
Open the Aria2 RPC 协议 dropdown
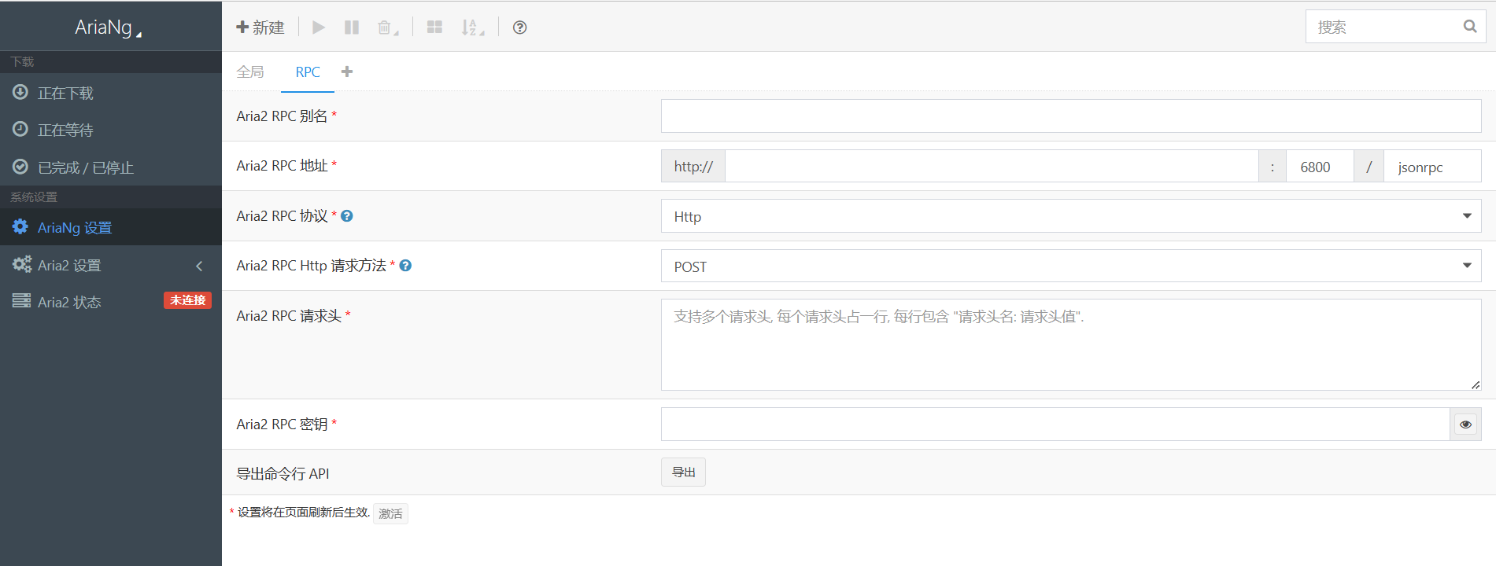pos(1070,216)
